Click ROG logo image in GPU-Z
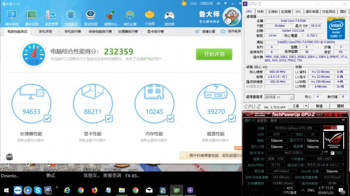 pyautogui.click(x=333, y=140)
